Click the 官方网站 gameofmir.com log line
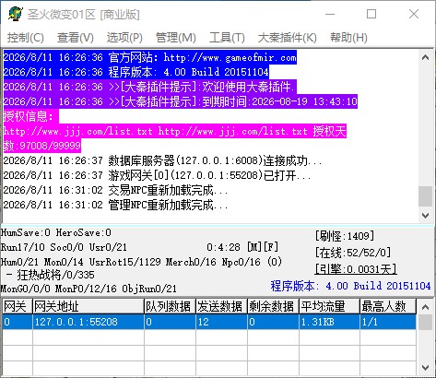This screenshot has height=378, width=436. coord(150,57)
